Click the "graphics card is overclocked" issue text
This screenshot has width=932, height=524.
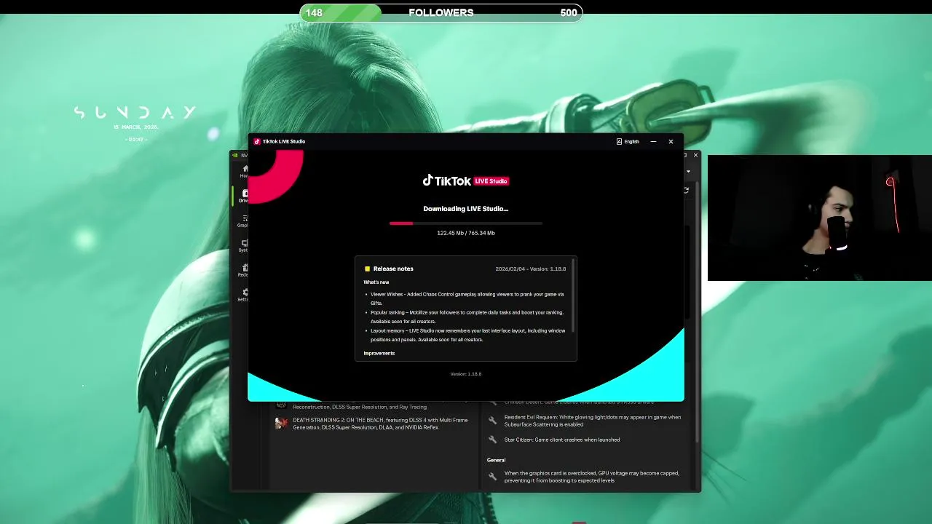[x=591, y=477]
